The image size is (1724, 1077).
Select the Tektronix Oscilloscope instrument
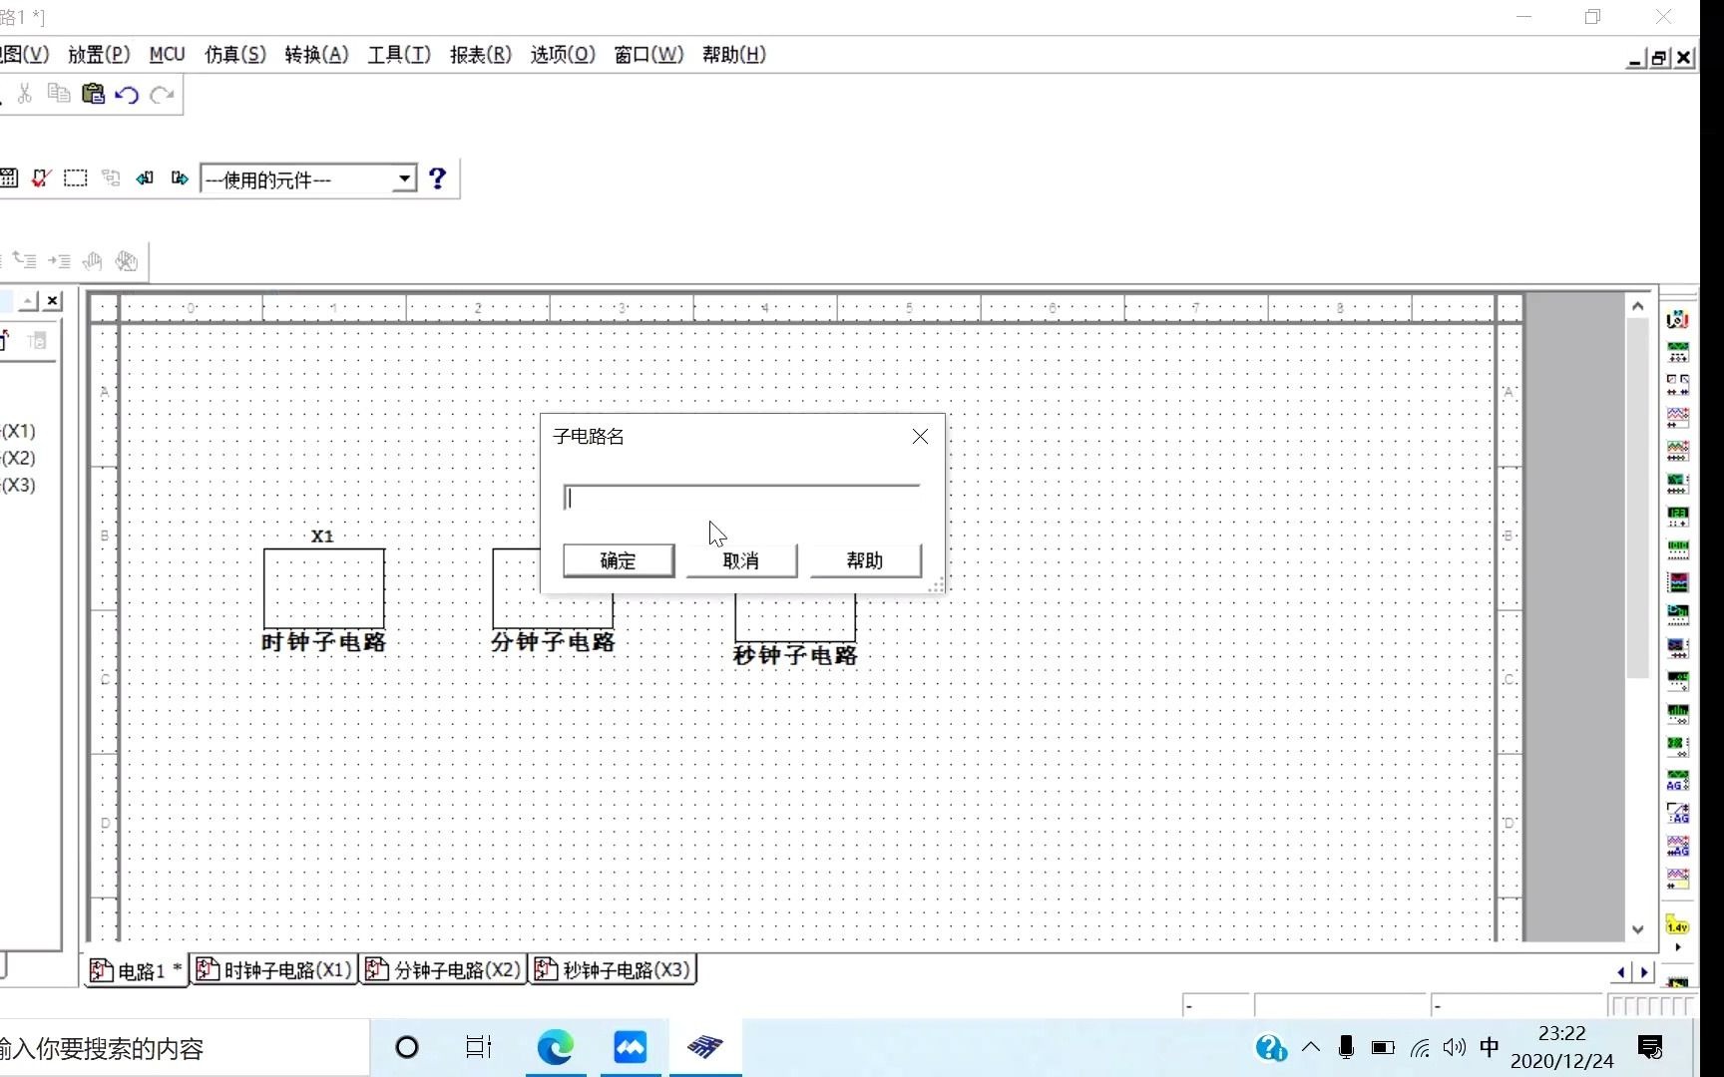(x=1678, y=879)
